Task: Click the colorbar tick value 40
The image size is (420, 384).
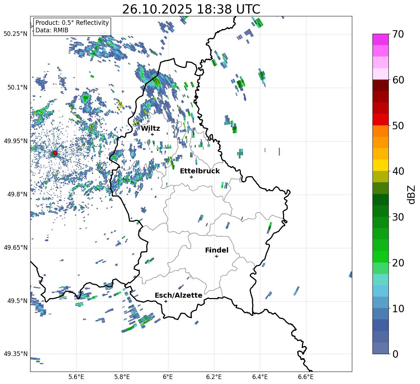Action: click(398, 171)
